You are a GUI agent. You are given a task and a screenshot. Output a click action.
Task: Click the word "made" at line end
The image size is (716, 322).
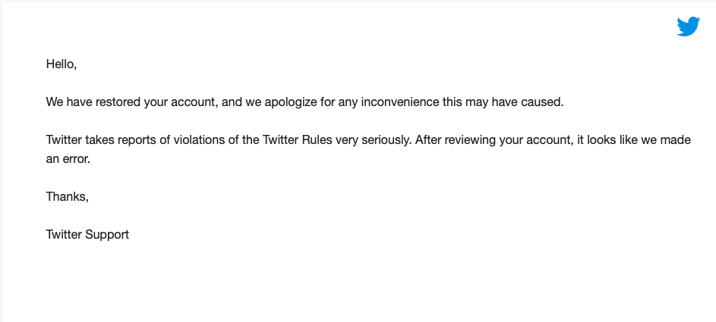pos(679,140)
